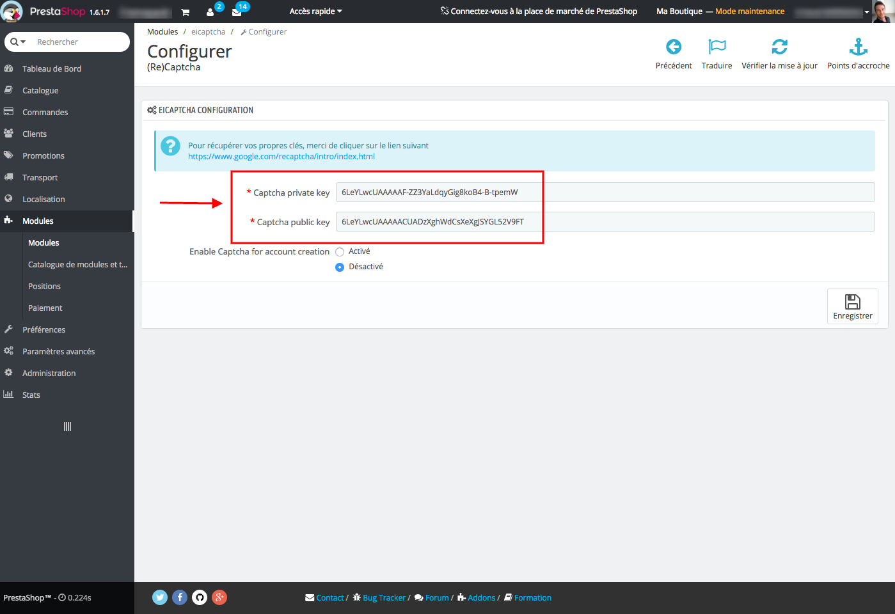Click the Captcha private key field
The width and height of the screenshot is (895, 614).
click(605, 193)
